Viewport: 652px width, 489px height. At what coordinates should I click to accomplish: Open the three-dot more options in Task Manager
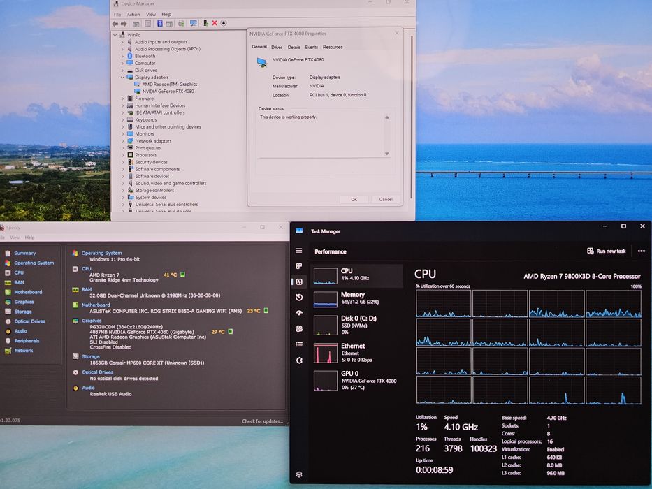point(641,251)
